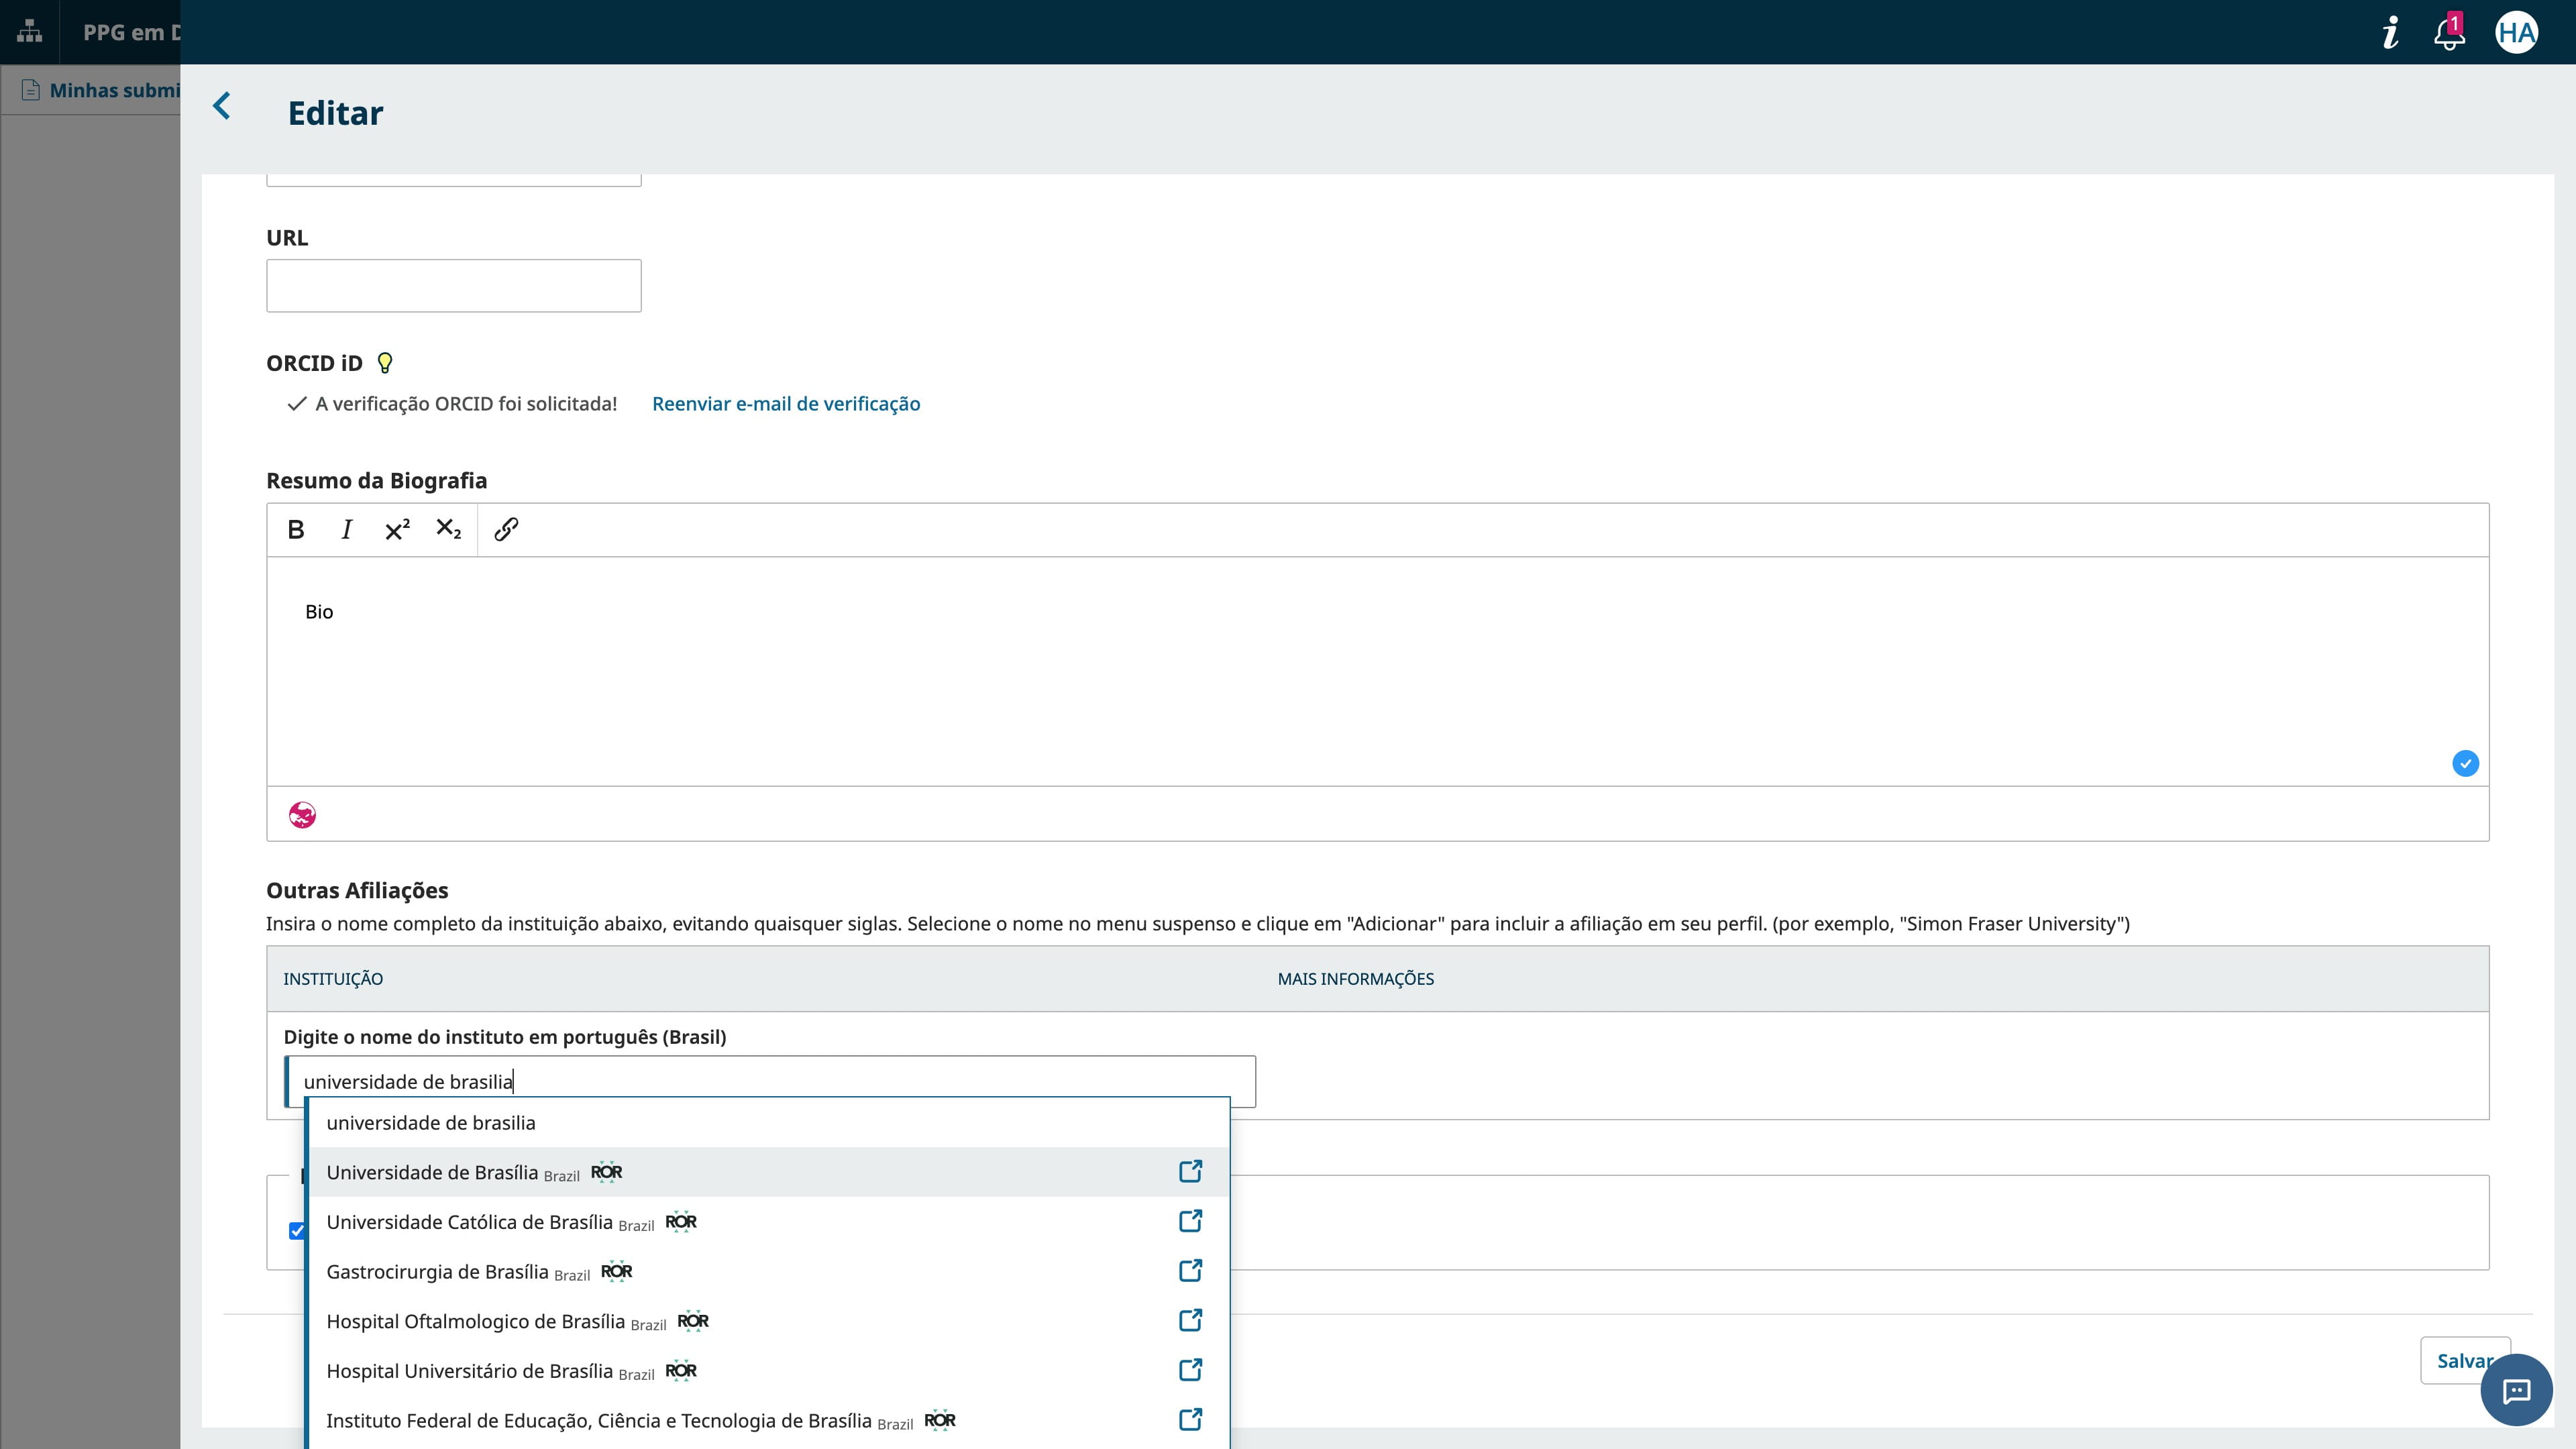Click ORCID iD lightbulb help icon
Image resolution: width=2576 pixels, height=1449 pixels.
384,363
